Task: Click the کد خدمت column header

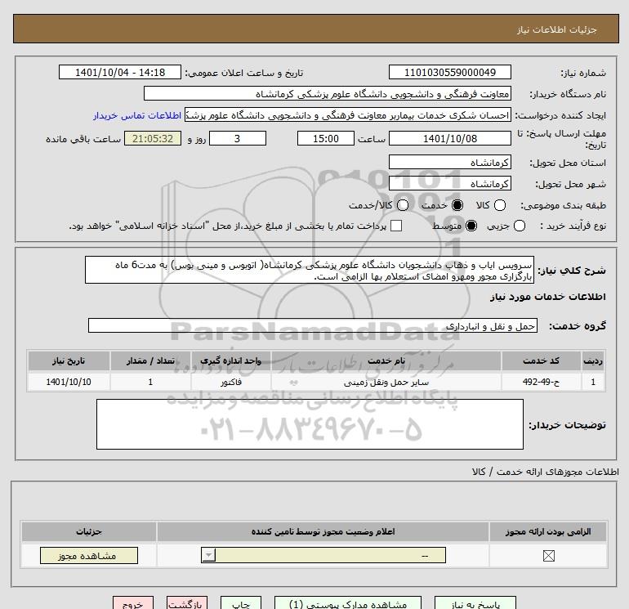Action: 541,360
